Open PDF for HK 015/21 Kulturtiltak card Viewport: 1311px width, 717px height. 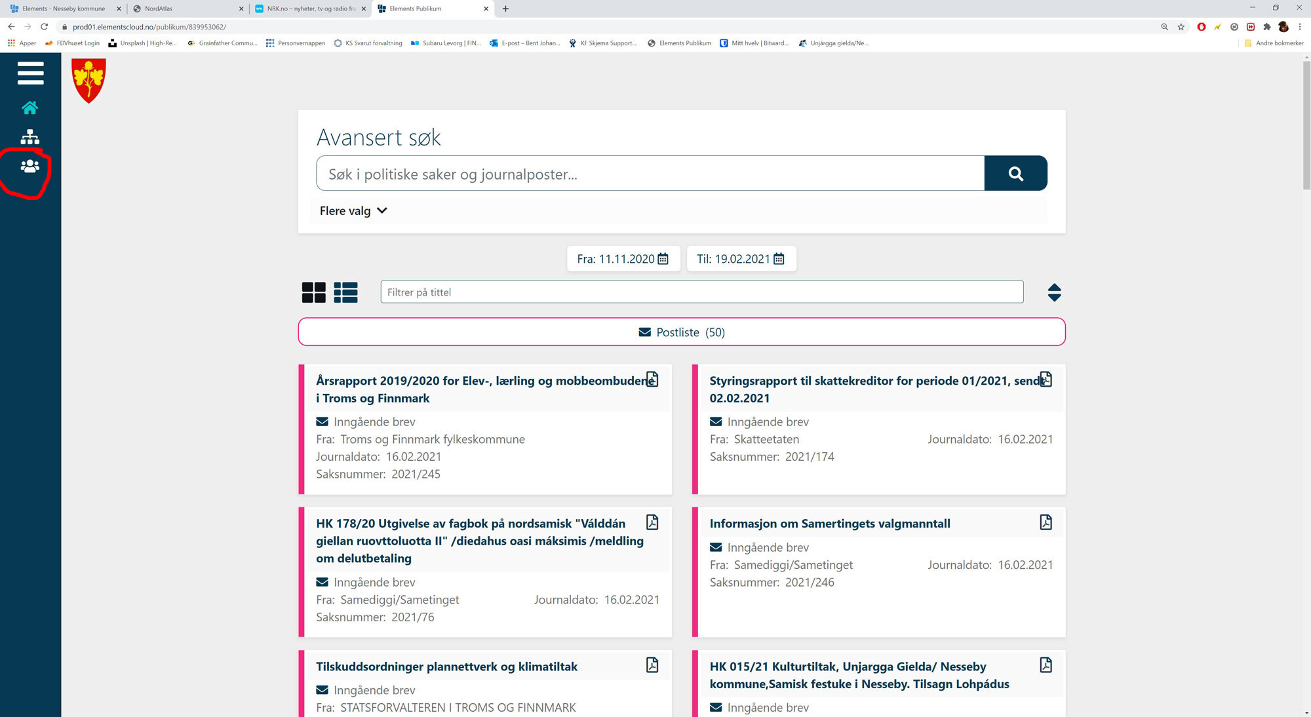(x=1046, y=665)
